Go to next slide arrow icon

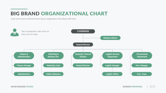click(154, 87)
